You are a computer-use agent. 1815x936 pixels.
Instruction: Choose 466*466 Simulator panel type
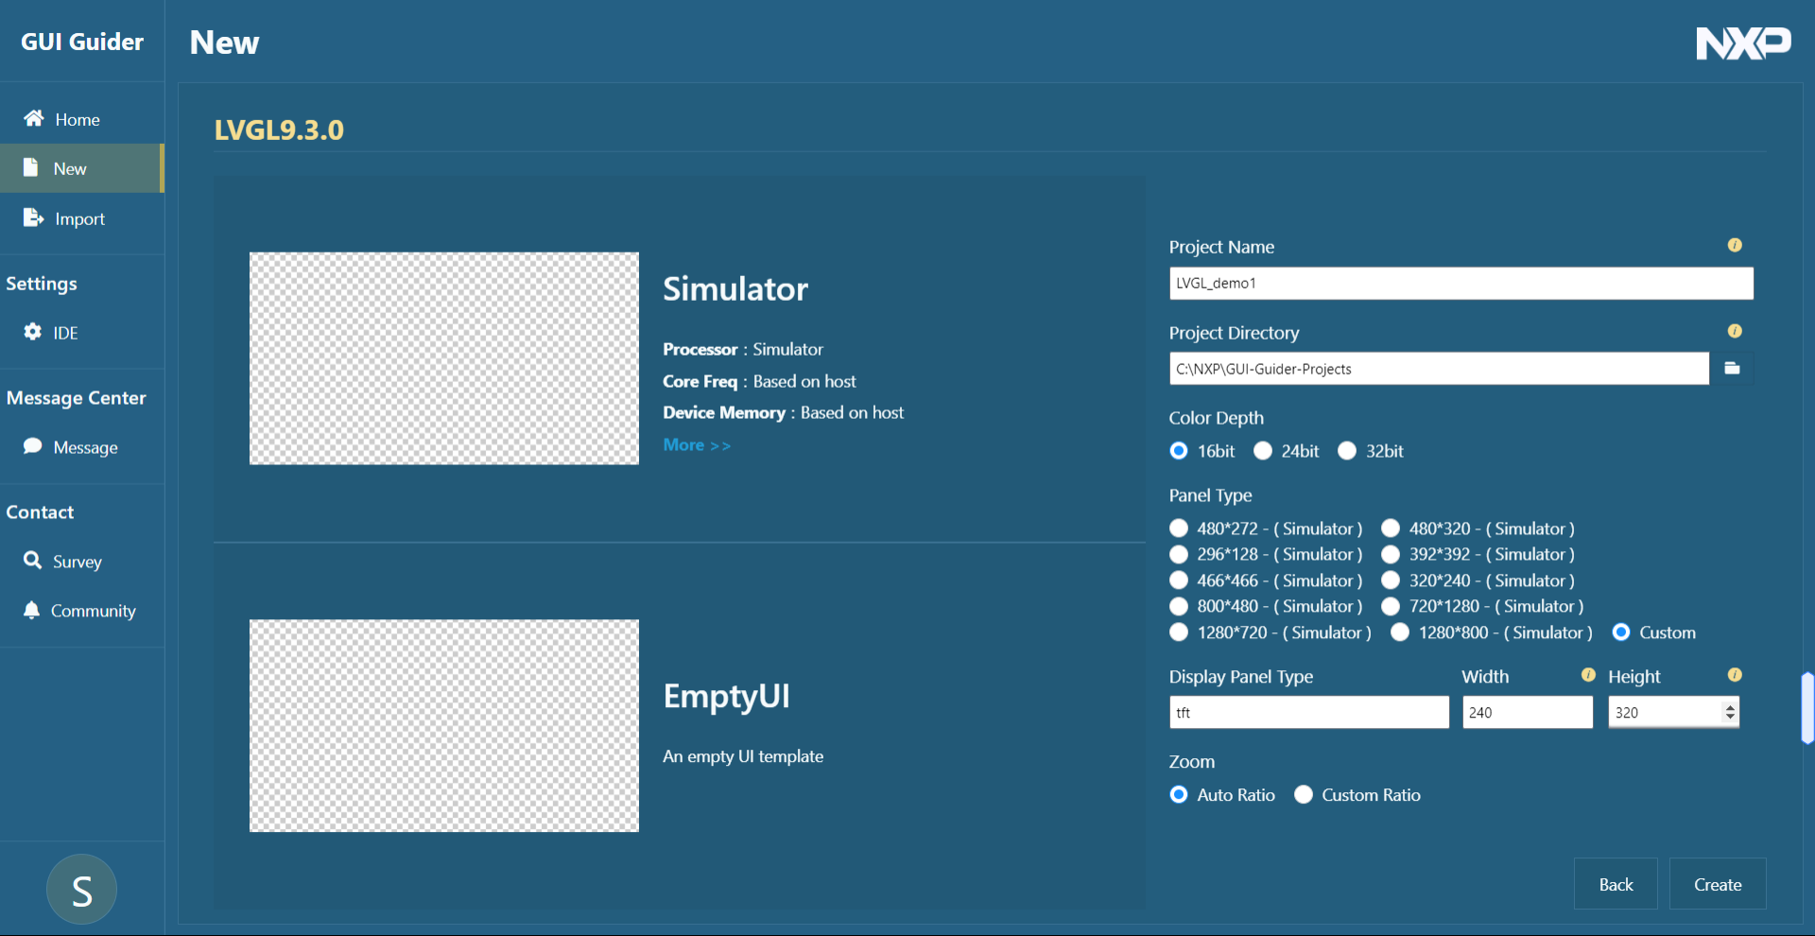click(1179, 581)
